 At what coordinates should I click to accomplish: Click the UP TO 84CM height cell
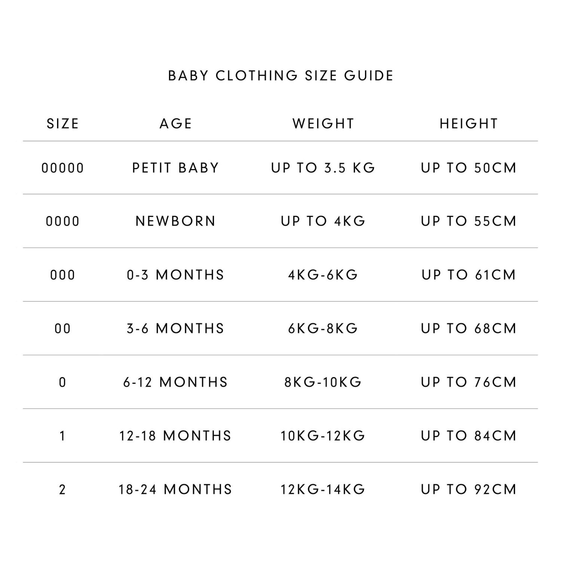469,436
